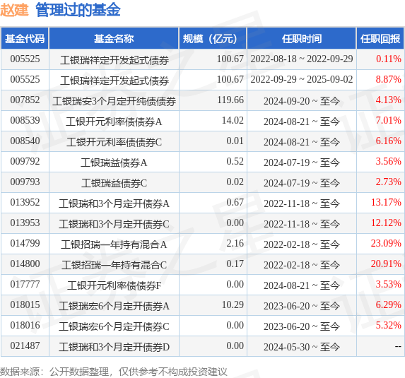Click the 6.29% return value
Viewport: 405px width, 378px height.
pyautogui.click(x=389, y=305)
